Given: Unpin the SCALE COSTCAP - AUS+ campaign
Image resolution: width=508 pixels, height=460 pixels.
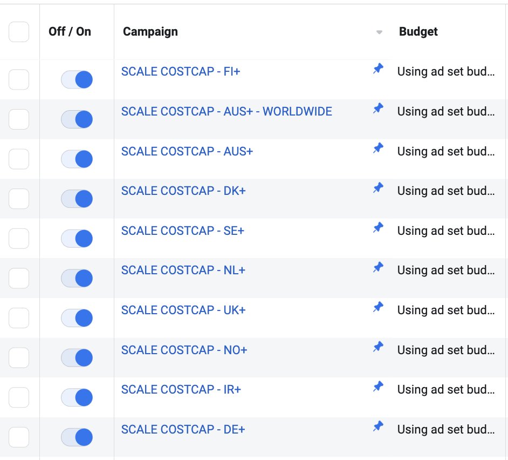Looking at the screenshot, I should 378,148.
